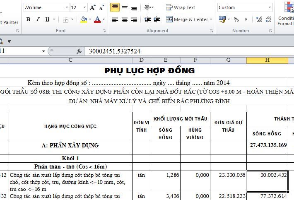Expand the Custom number format dropdown

270,7
